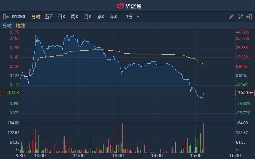Click the pop-out window icon
This screenshot has height=159, width=255.
point(248,17)
